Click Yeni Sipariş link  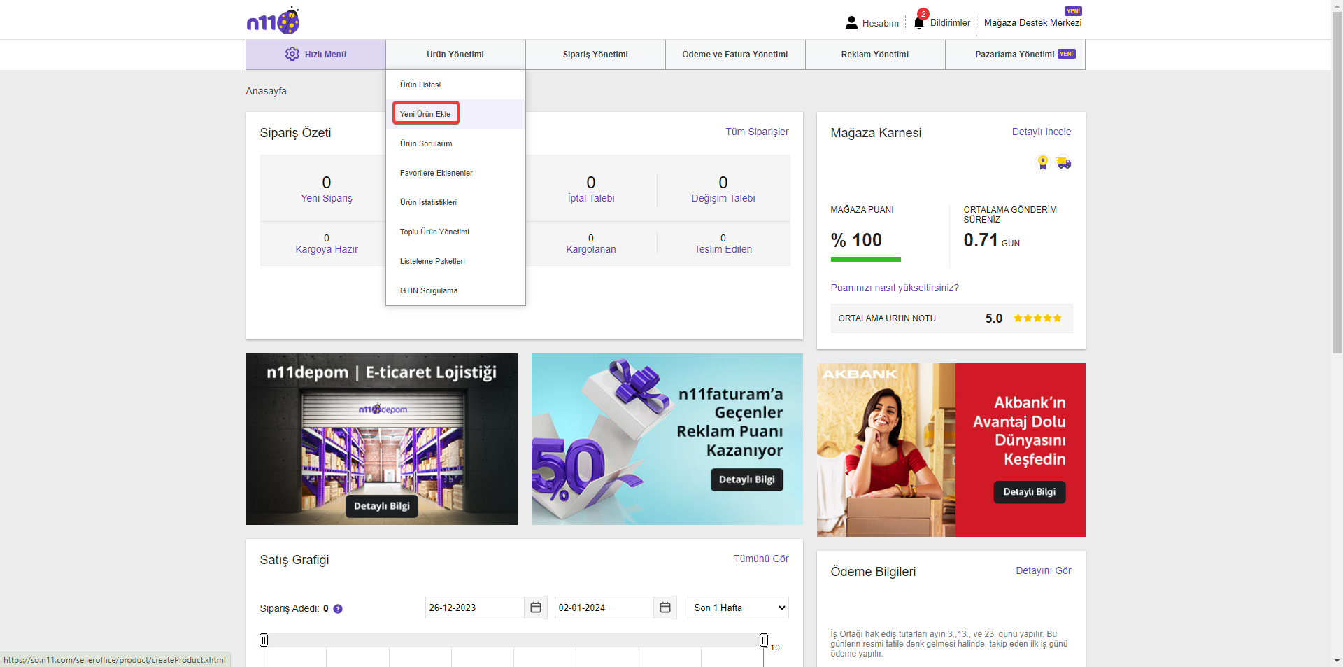pos(327,198)
